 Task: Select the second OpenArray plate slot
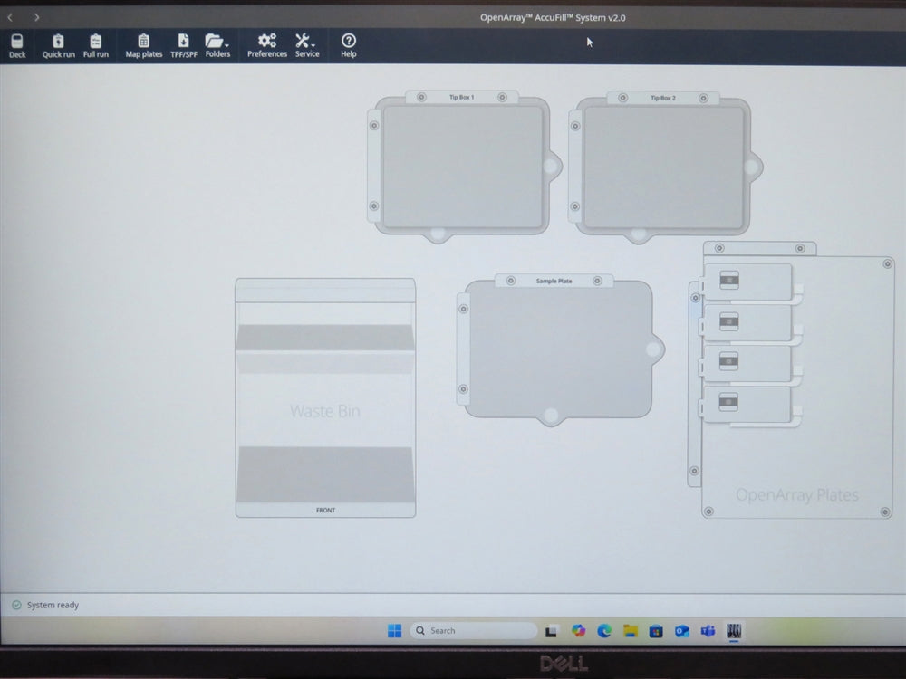click(748, 323)
